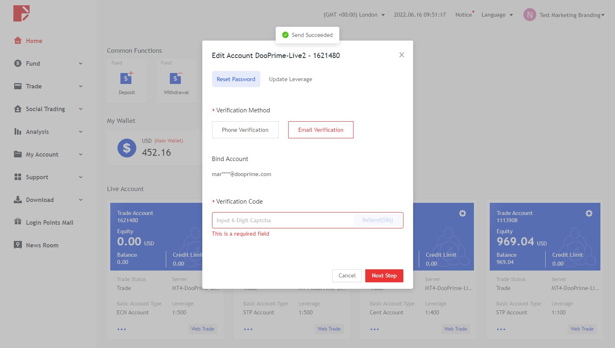Switch to the Update Leverage tab
The height and width of the screenshot is (348, 615).
tap(290, 79)
